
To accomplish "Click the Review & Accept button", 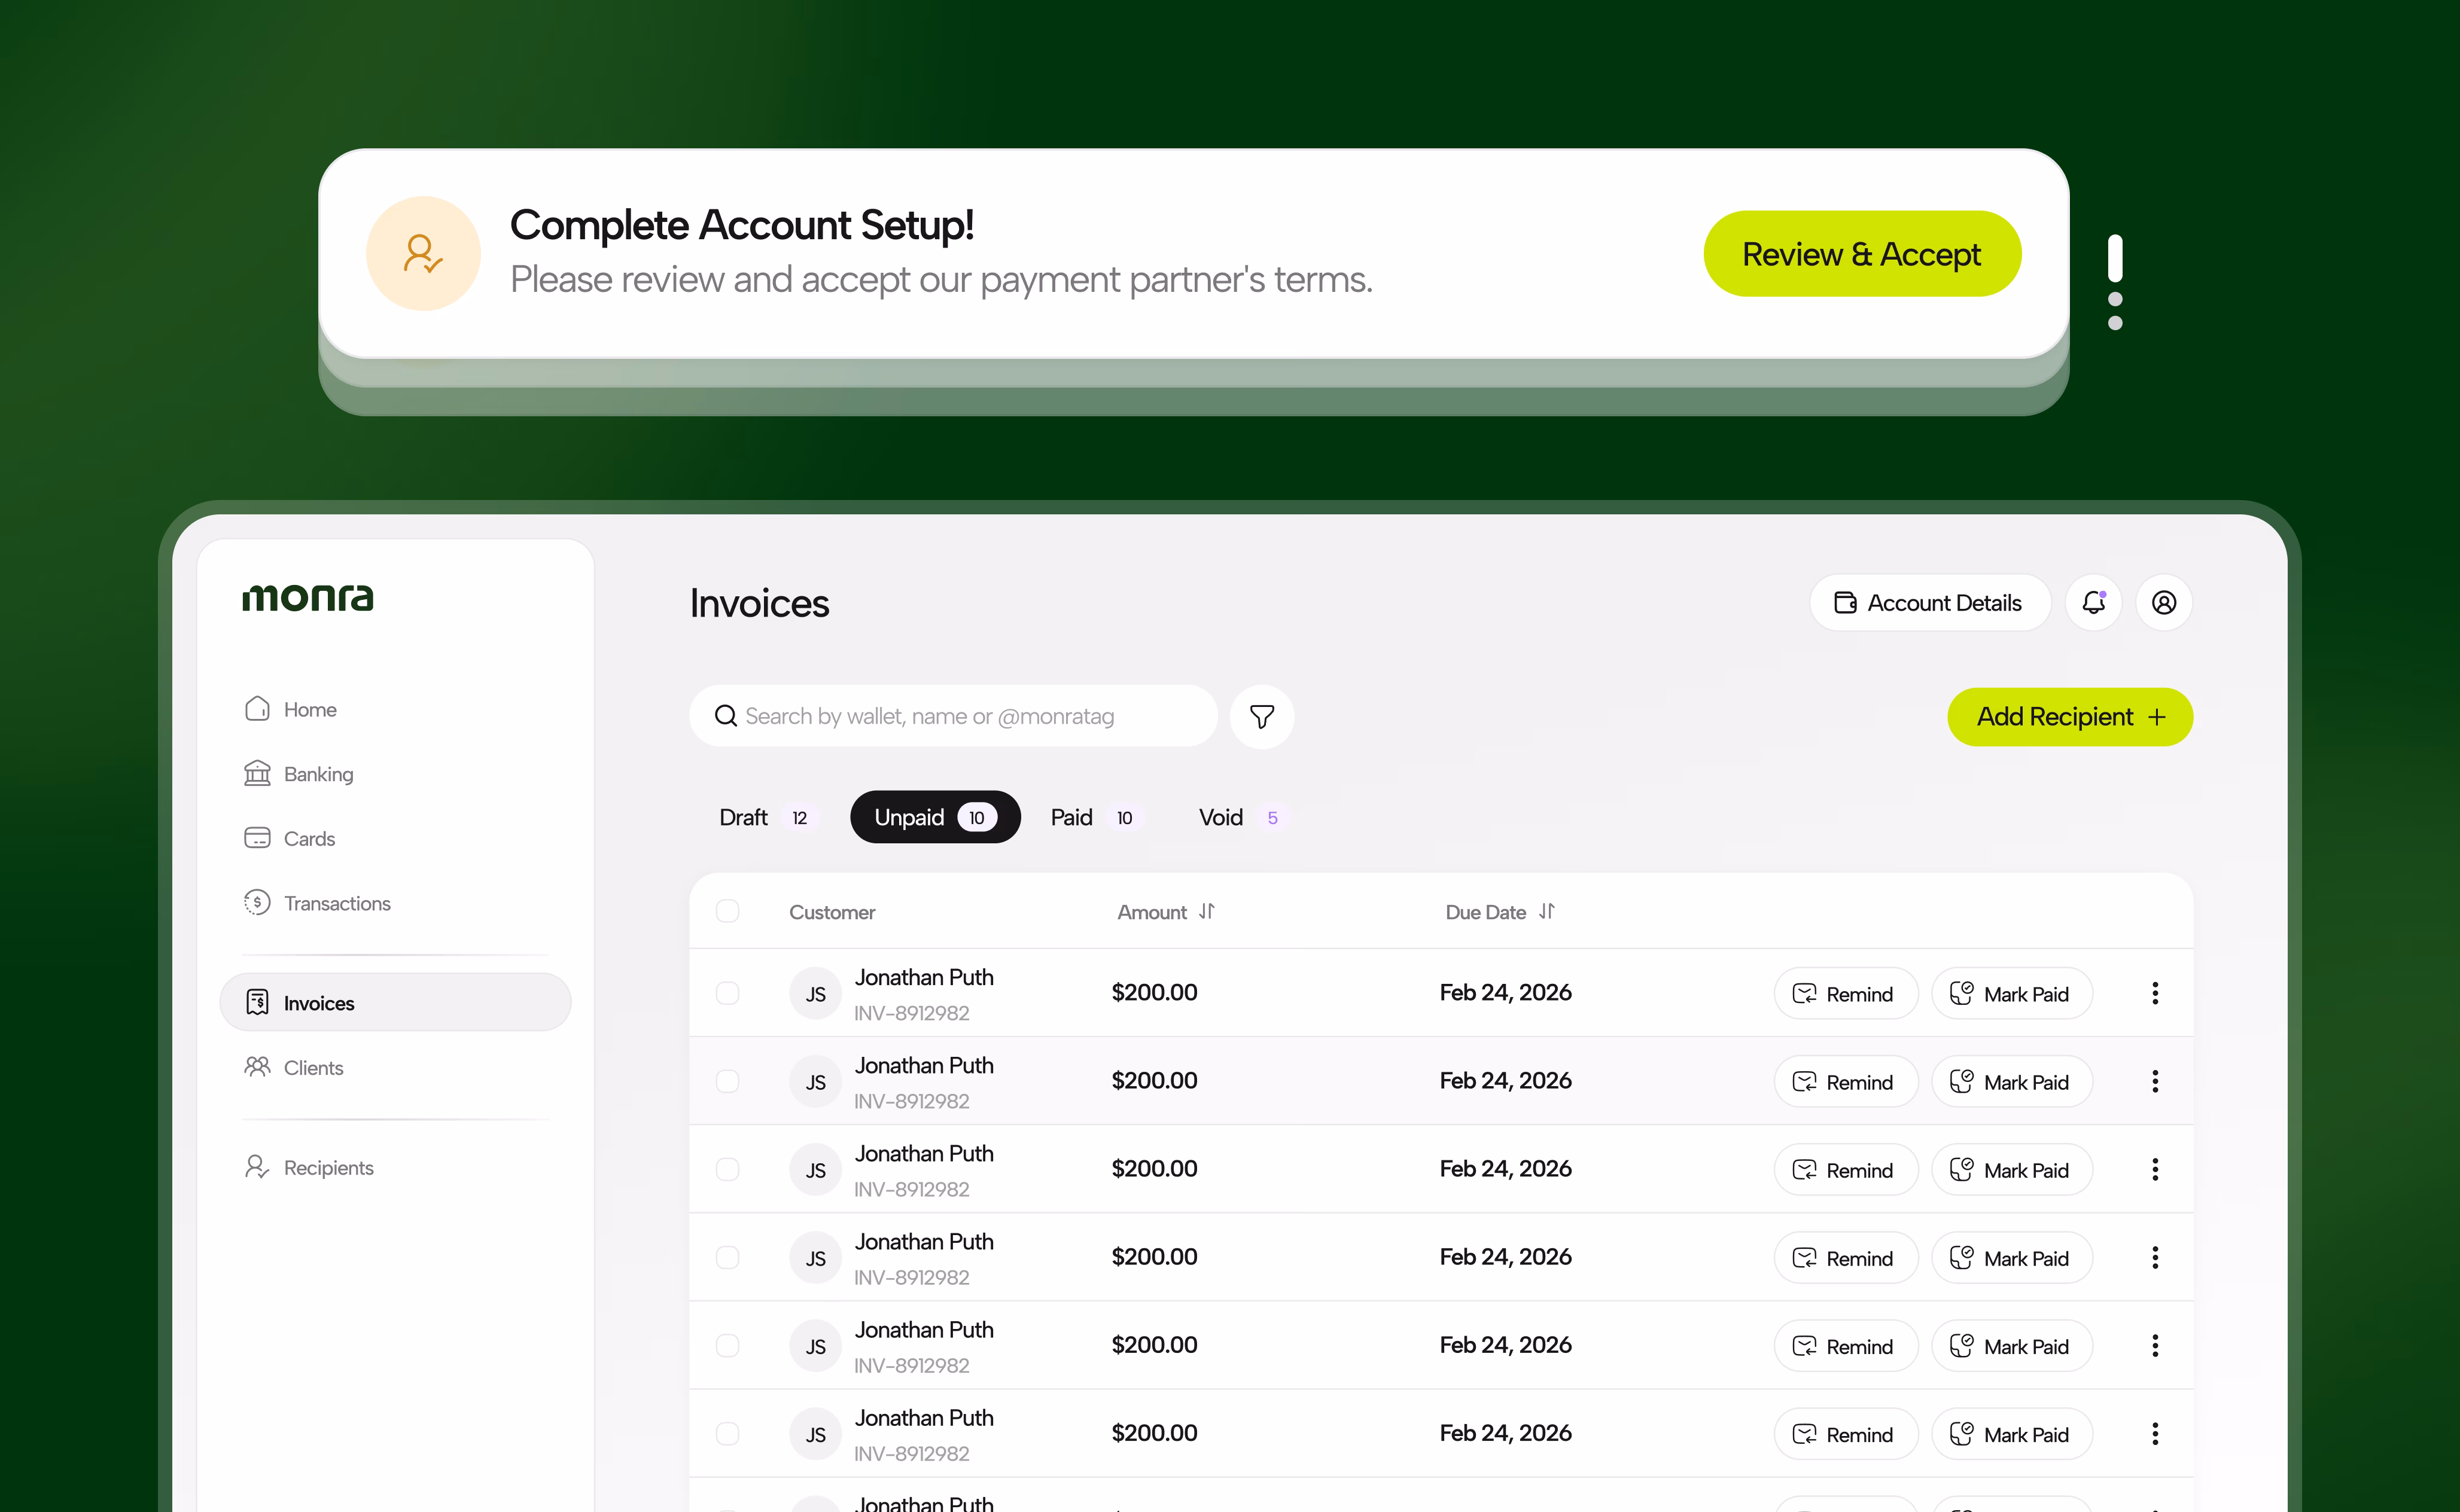I will 1862,253.
